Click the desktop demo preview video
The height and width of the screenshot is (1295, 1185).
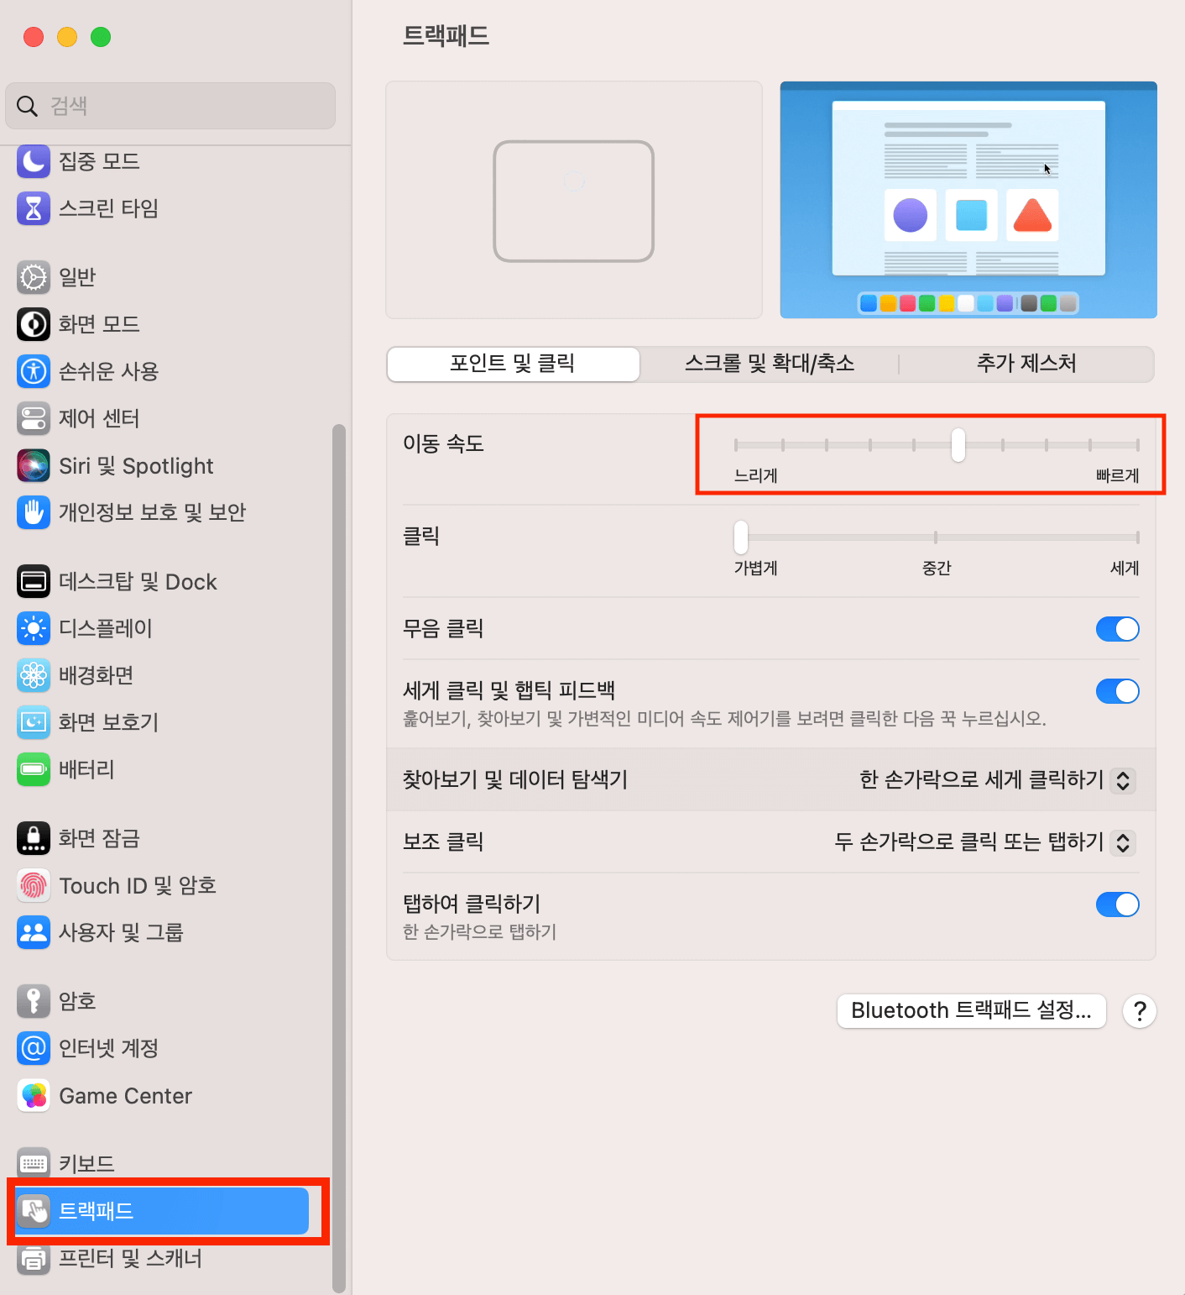[x=968, y=200]
